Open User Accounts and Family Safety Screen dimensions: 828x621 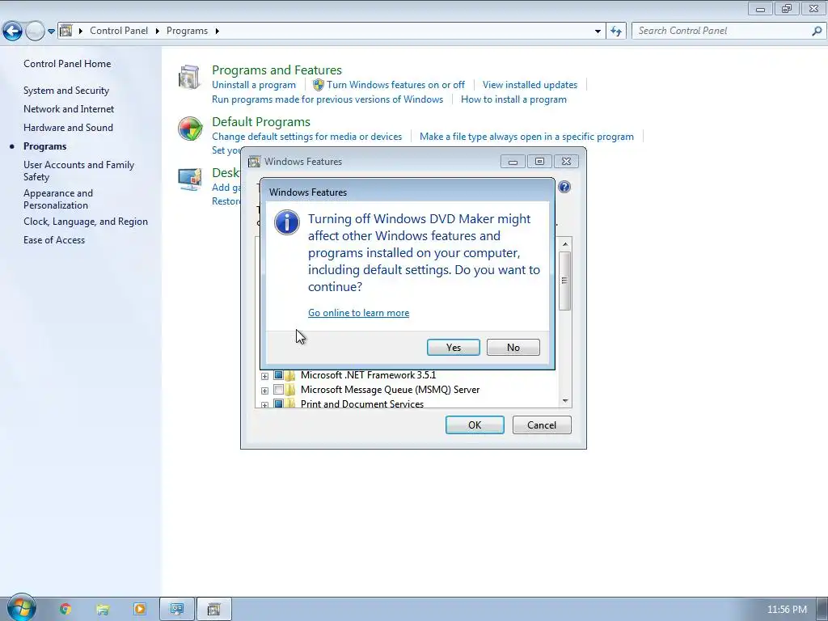pyautogui.click(x=78, y=171)
